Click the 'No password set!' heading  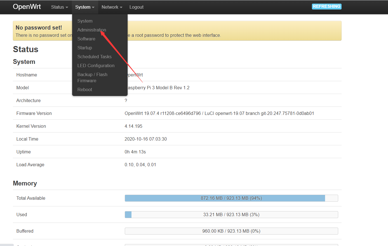point(39,28)
